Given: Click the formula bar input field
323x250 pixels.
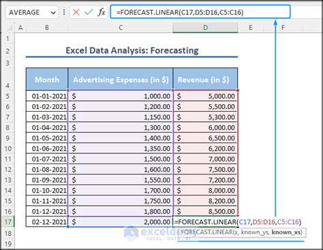Looking at the screenshot, I should (200, 12).
